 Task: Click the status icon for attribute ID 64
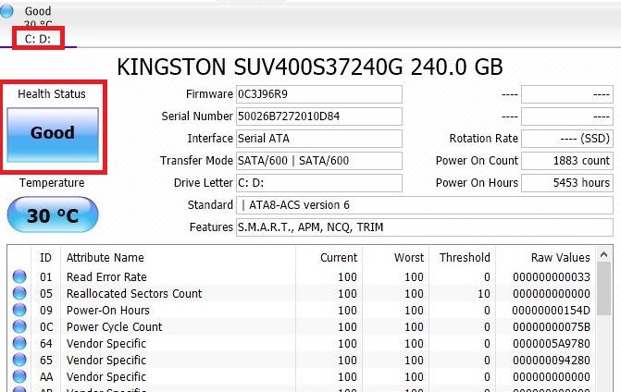tap(19, 343)
